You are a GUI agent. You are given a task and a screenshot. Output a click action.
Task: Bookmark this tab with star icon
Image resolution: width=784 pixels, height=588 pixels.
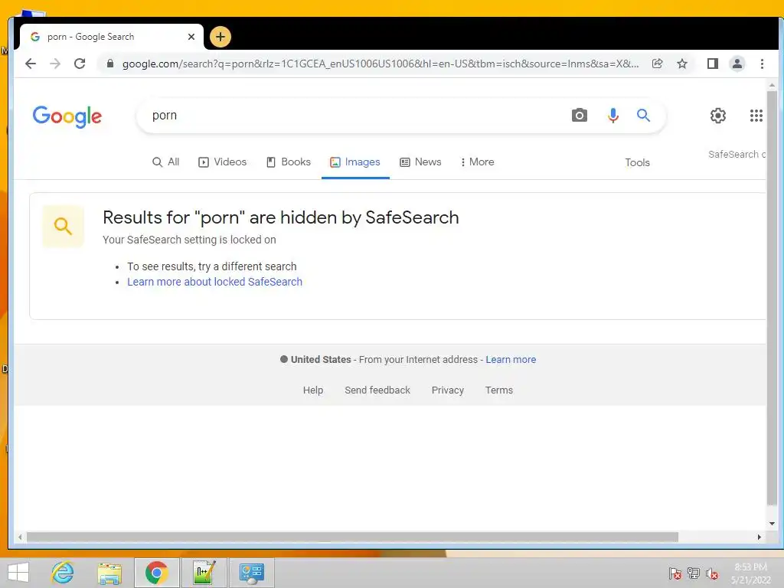[682, 64]
